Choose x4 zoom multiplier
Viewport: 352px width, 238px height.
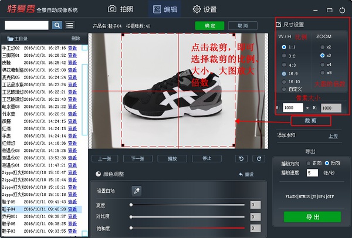point(322,64)
